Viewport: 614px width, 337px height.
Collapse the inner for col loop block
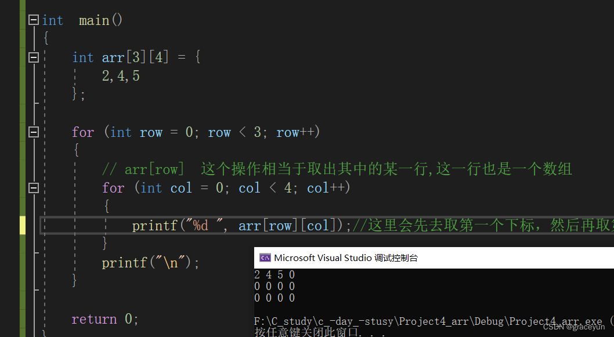(34, 189)
